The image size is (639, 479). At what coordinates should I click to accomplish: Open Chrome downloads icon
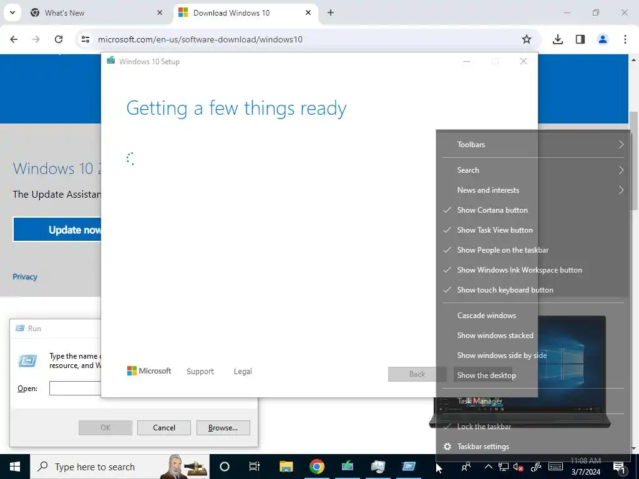point(558,39)
